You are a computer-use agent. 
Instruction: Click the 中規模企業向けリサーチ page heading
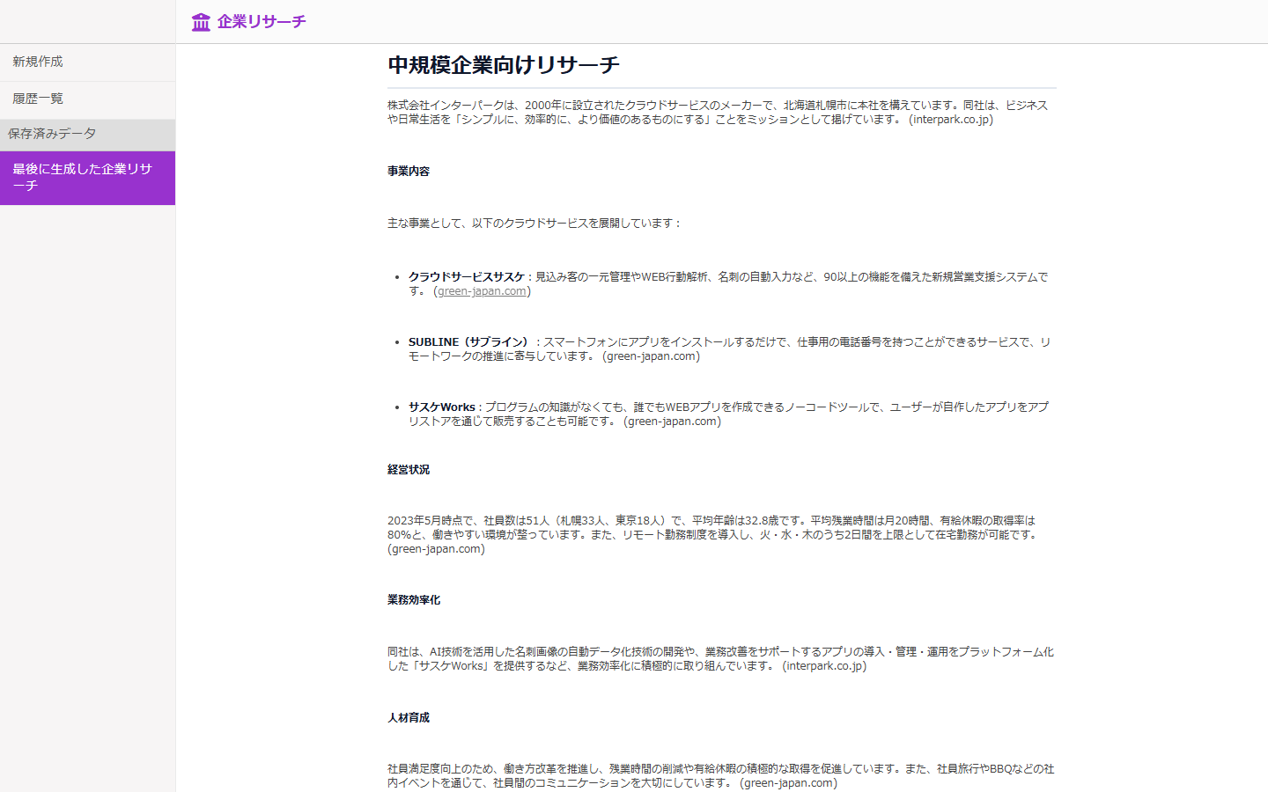tap(502, 64)
